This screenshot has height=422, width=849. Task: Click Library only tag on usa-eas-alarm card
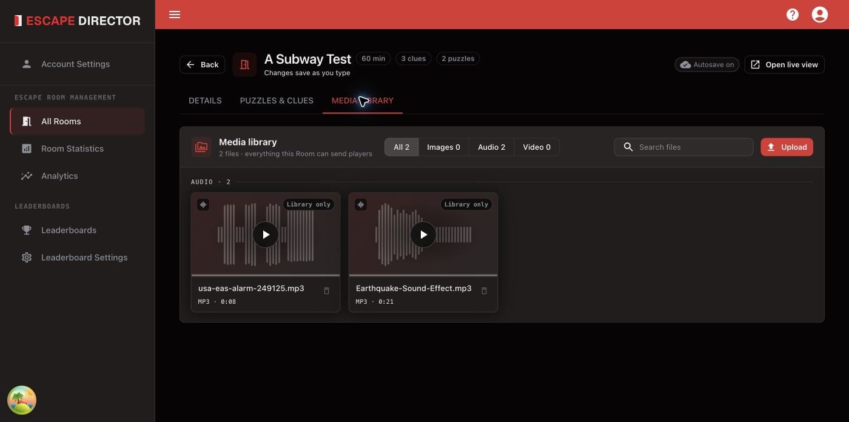pos(309,204)
